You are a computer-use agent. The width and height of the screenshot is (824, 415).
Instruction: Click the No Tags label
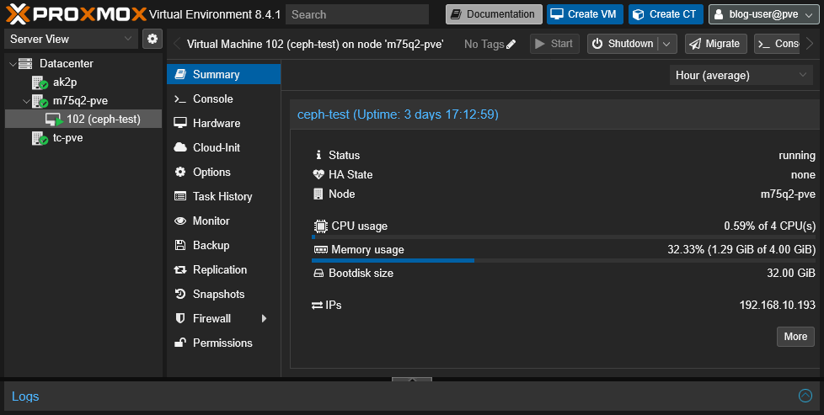click(484, 44)
